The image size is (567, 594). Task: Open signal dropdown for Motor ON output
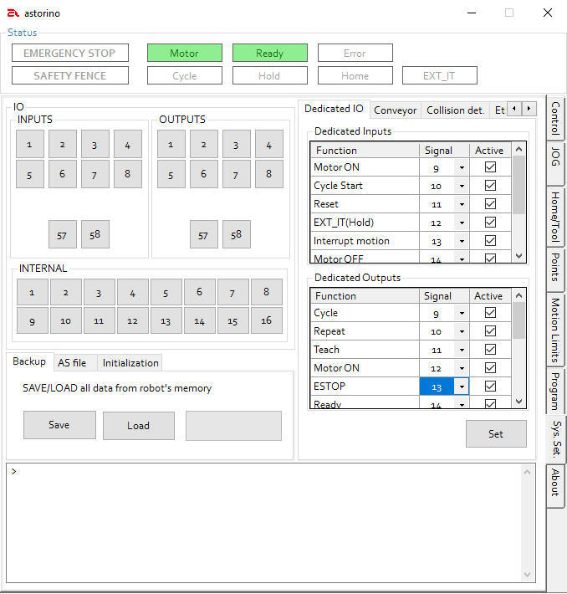tap(462, 368)
